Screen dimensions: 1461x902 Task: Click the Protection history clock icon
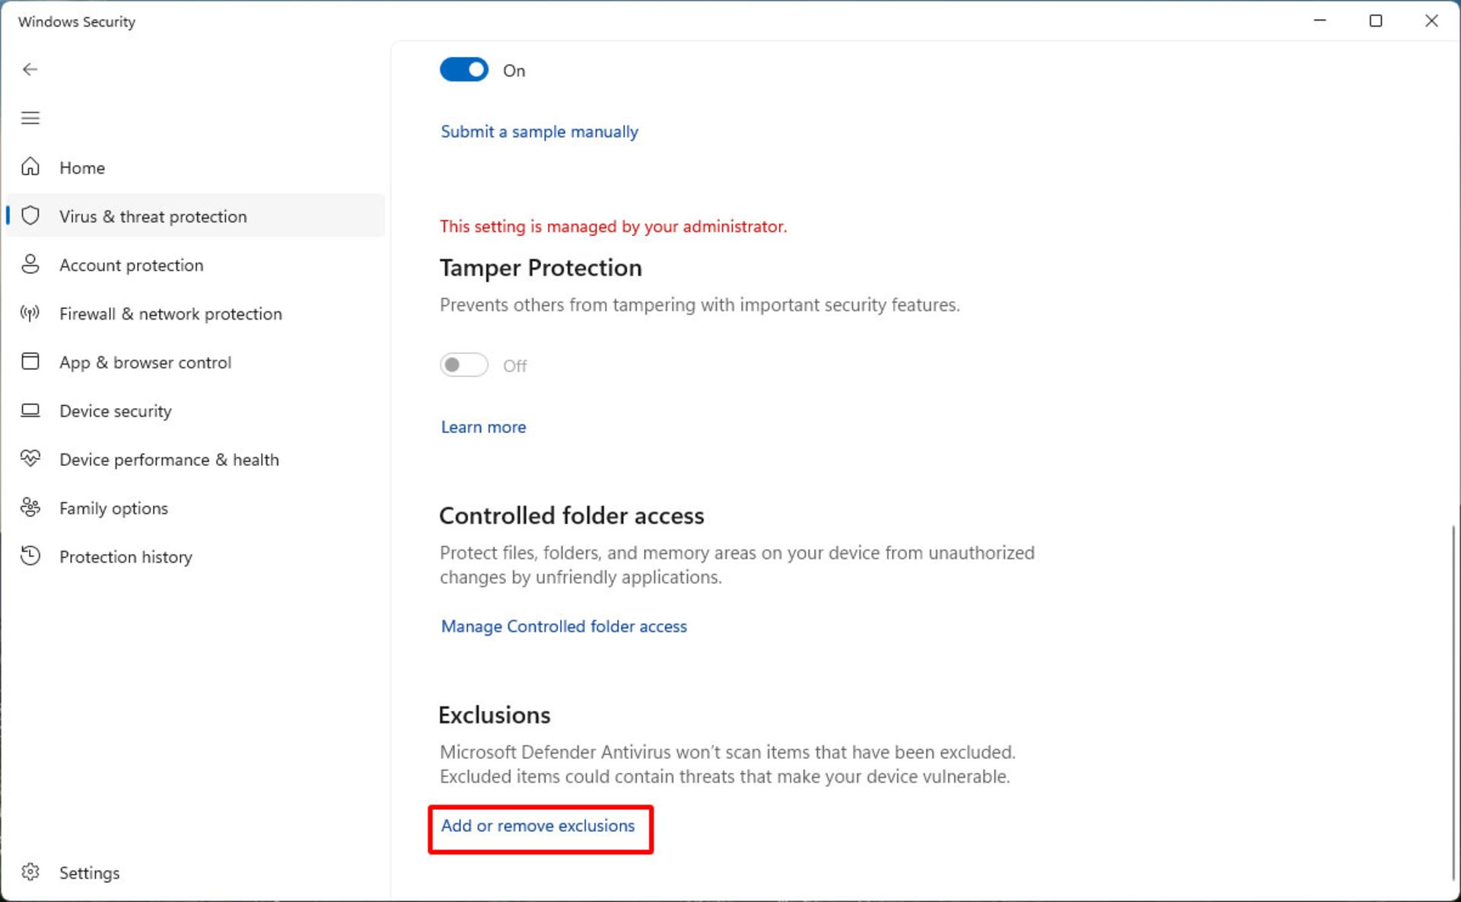30,556
